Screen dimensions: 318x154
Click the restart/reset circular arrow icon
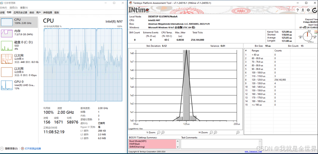315,10
